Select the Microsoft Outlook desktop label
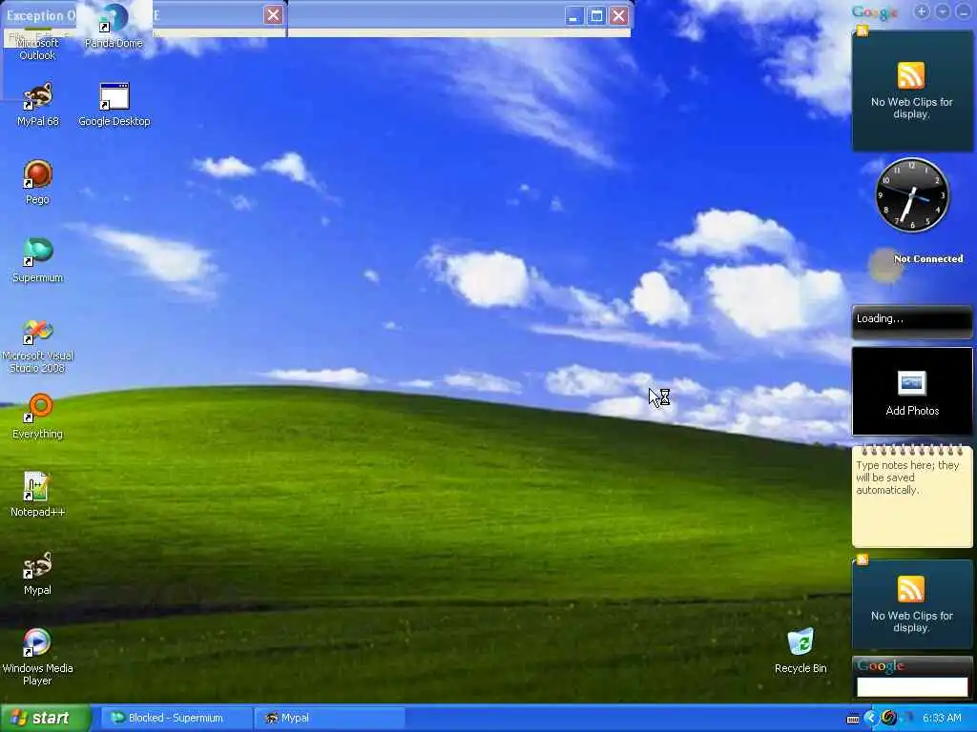977x732 pixels. click(x=37, y=49)
